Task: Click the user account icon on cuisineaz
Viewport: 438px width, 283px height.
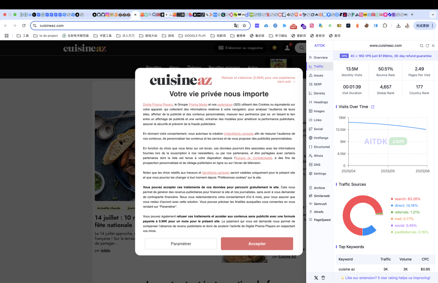Action: click(x=287, y=48)
